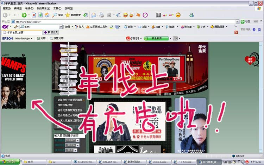Open the Messenger people icon
Image resolution: width=264 pixels, height=165 pixels.
pos(191,15)
